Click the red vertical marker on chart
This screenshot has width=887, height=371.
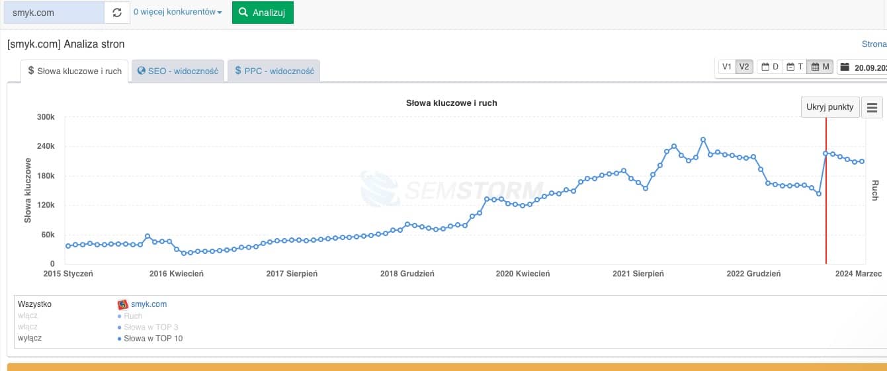[x=826, y=190]
